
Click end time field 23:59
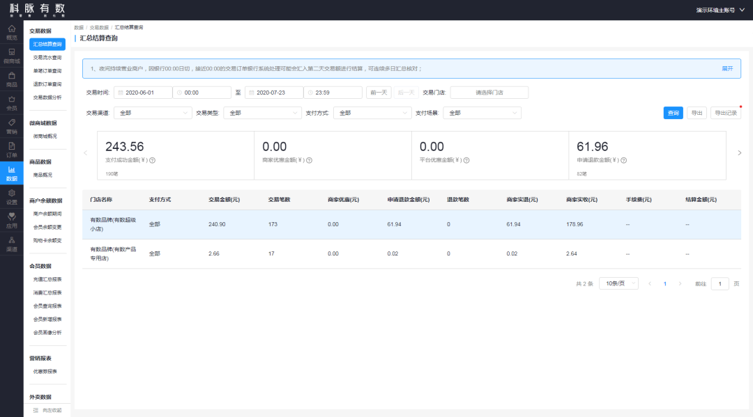(x=333, y=93)
